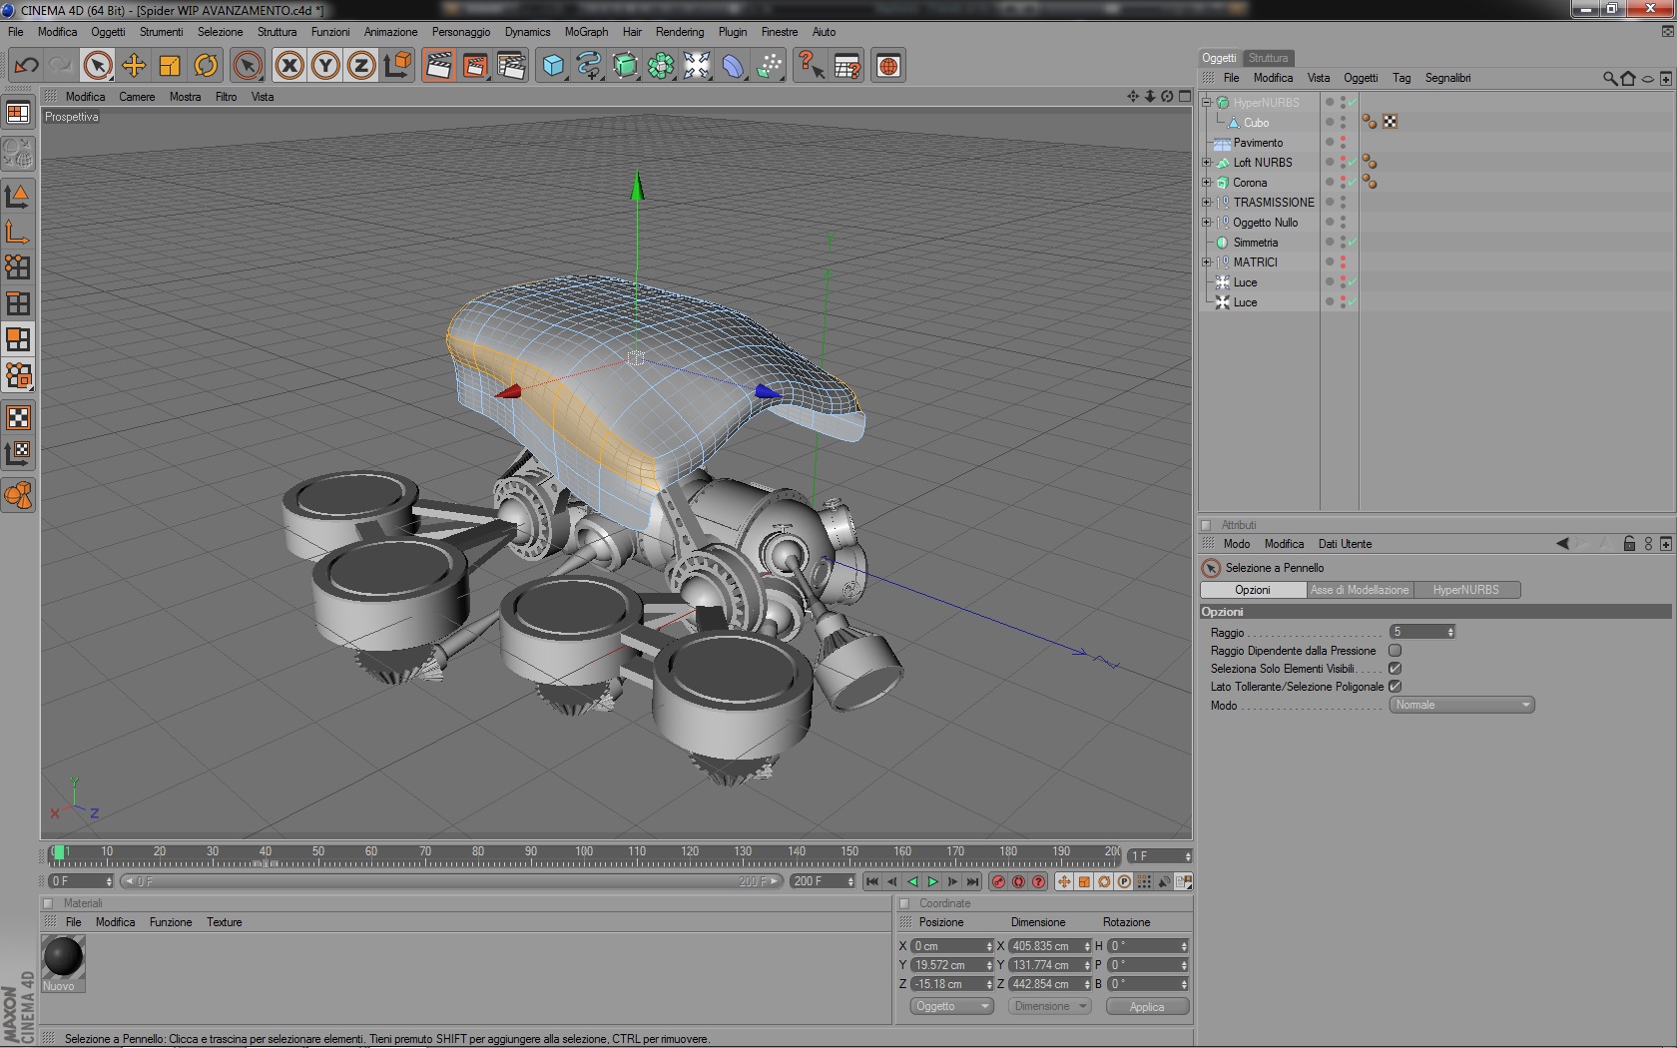Expand the Oggetto Nullo group
The width and height of the screenshot is (1677, 1048).
point(1206,222)
